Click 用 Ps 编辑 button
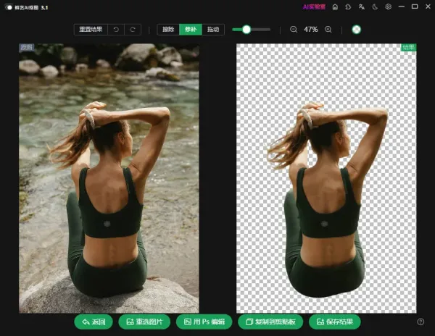The width and height of the screenshot is (435, 336). pos(204,322)
